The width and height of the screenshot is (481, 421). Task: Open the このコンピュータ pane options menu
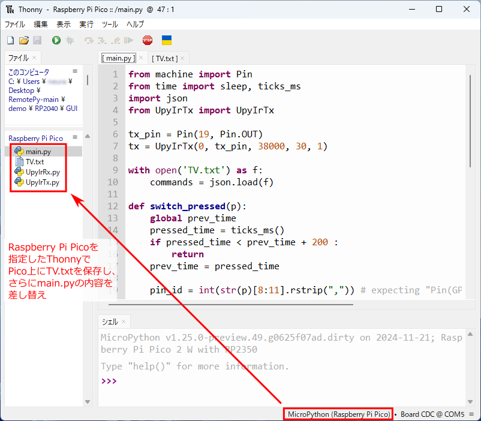tap(75, 71)
